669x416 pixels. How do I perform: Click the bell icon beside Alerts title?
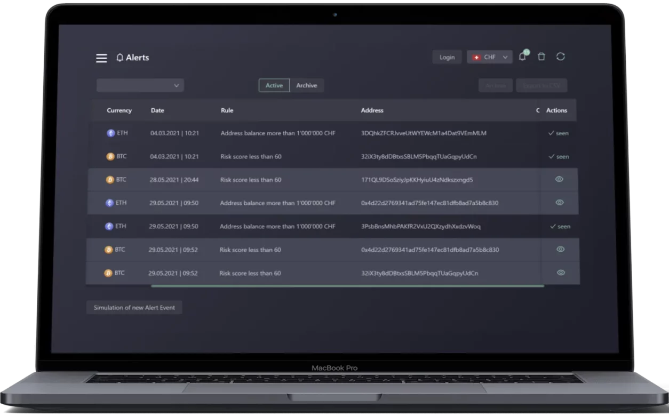[x=120, y=58]
